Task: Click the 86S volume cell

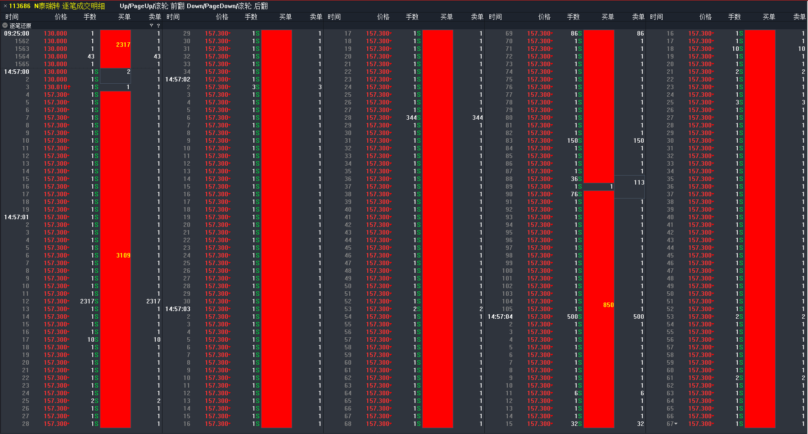Action: pyautogui.click(x=576, y=33)
